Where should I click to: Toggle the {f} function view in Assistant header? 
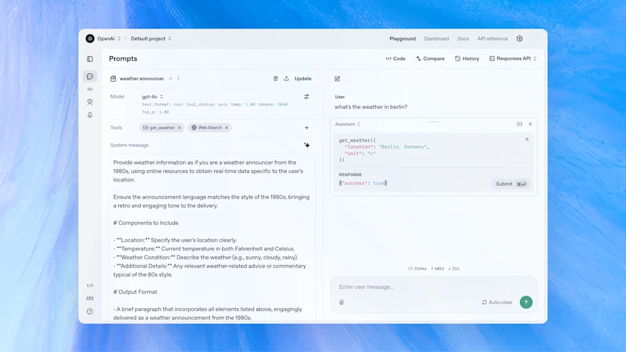(520, 124)
